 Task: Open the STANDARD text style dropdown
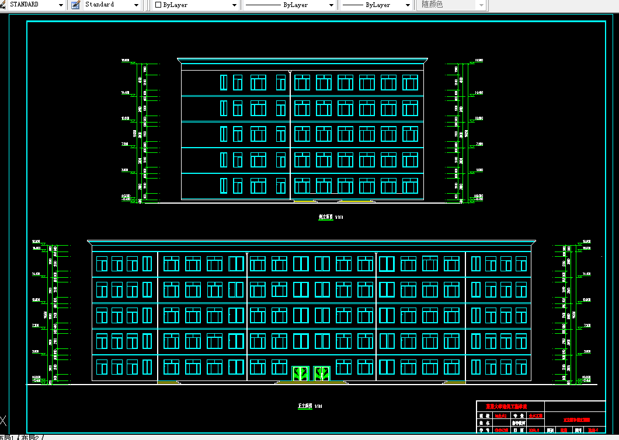(x=36, y=5)
